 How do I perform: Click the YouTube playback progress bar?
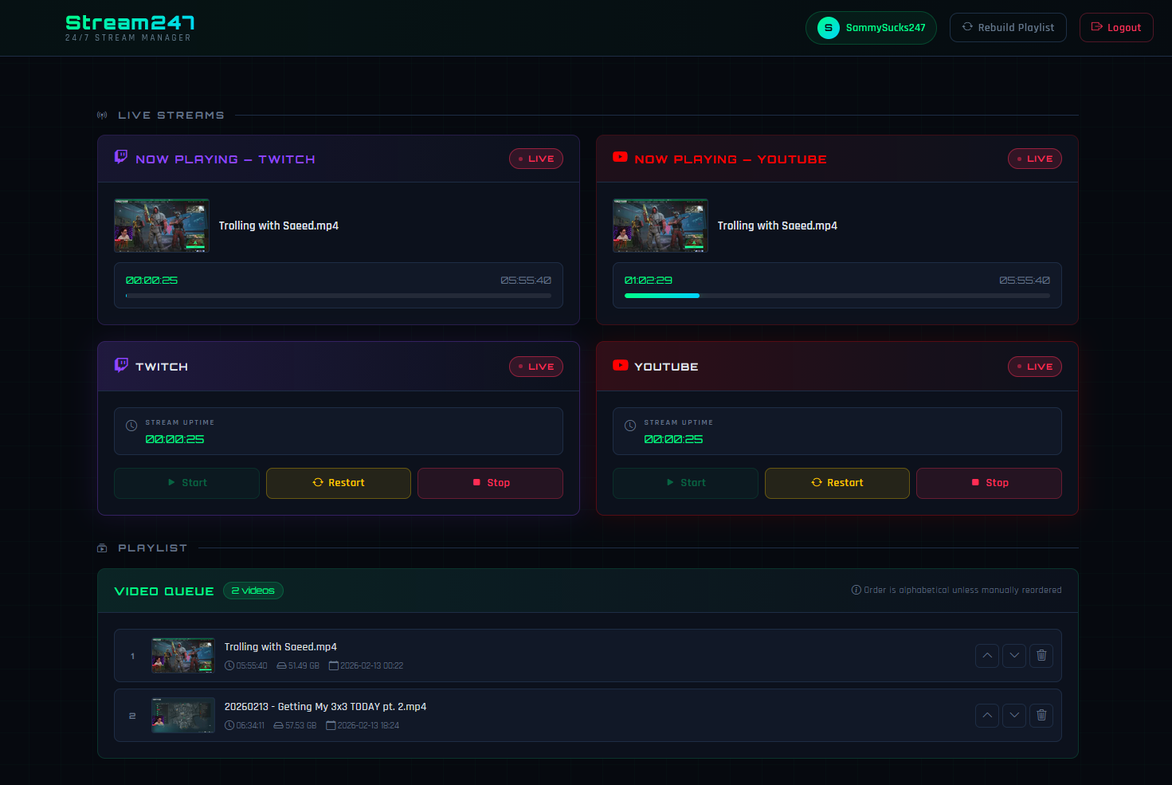[x=837, y=295]
